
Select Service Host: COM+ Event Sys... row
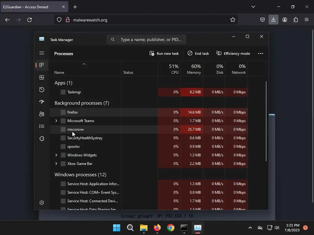[149, 193]
